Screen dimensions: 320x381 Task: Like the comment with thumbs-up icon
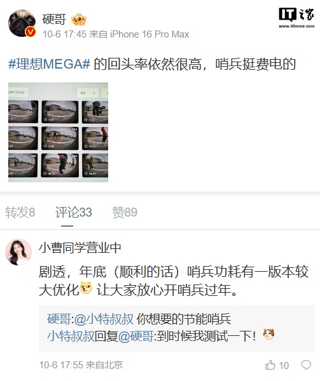270,365
